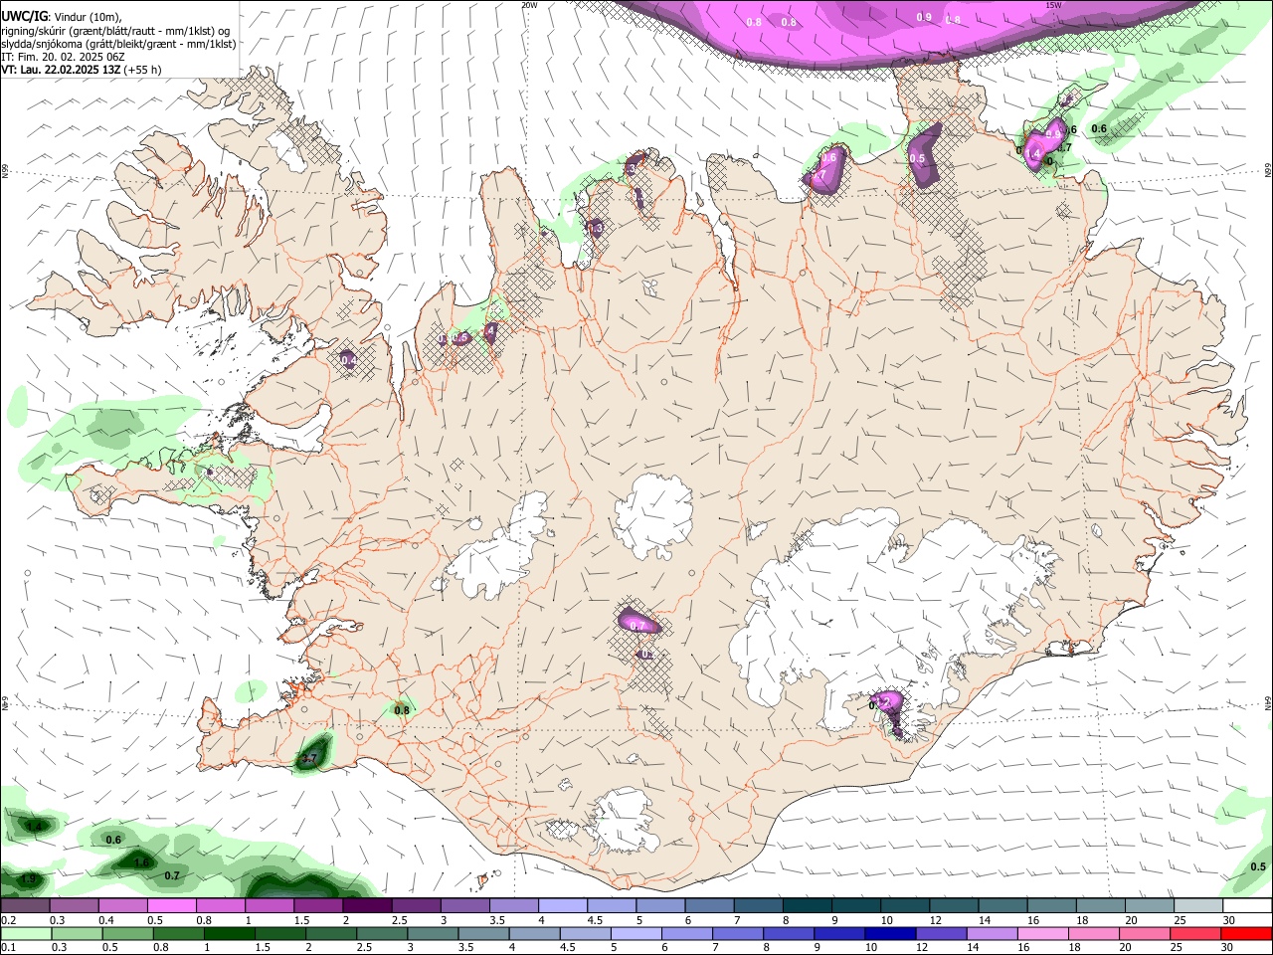Pick the white 30 swatch on the upper scale
Image resolution: width=1273 pixels, height=955 pixels.
click(x=1247, y=906)
